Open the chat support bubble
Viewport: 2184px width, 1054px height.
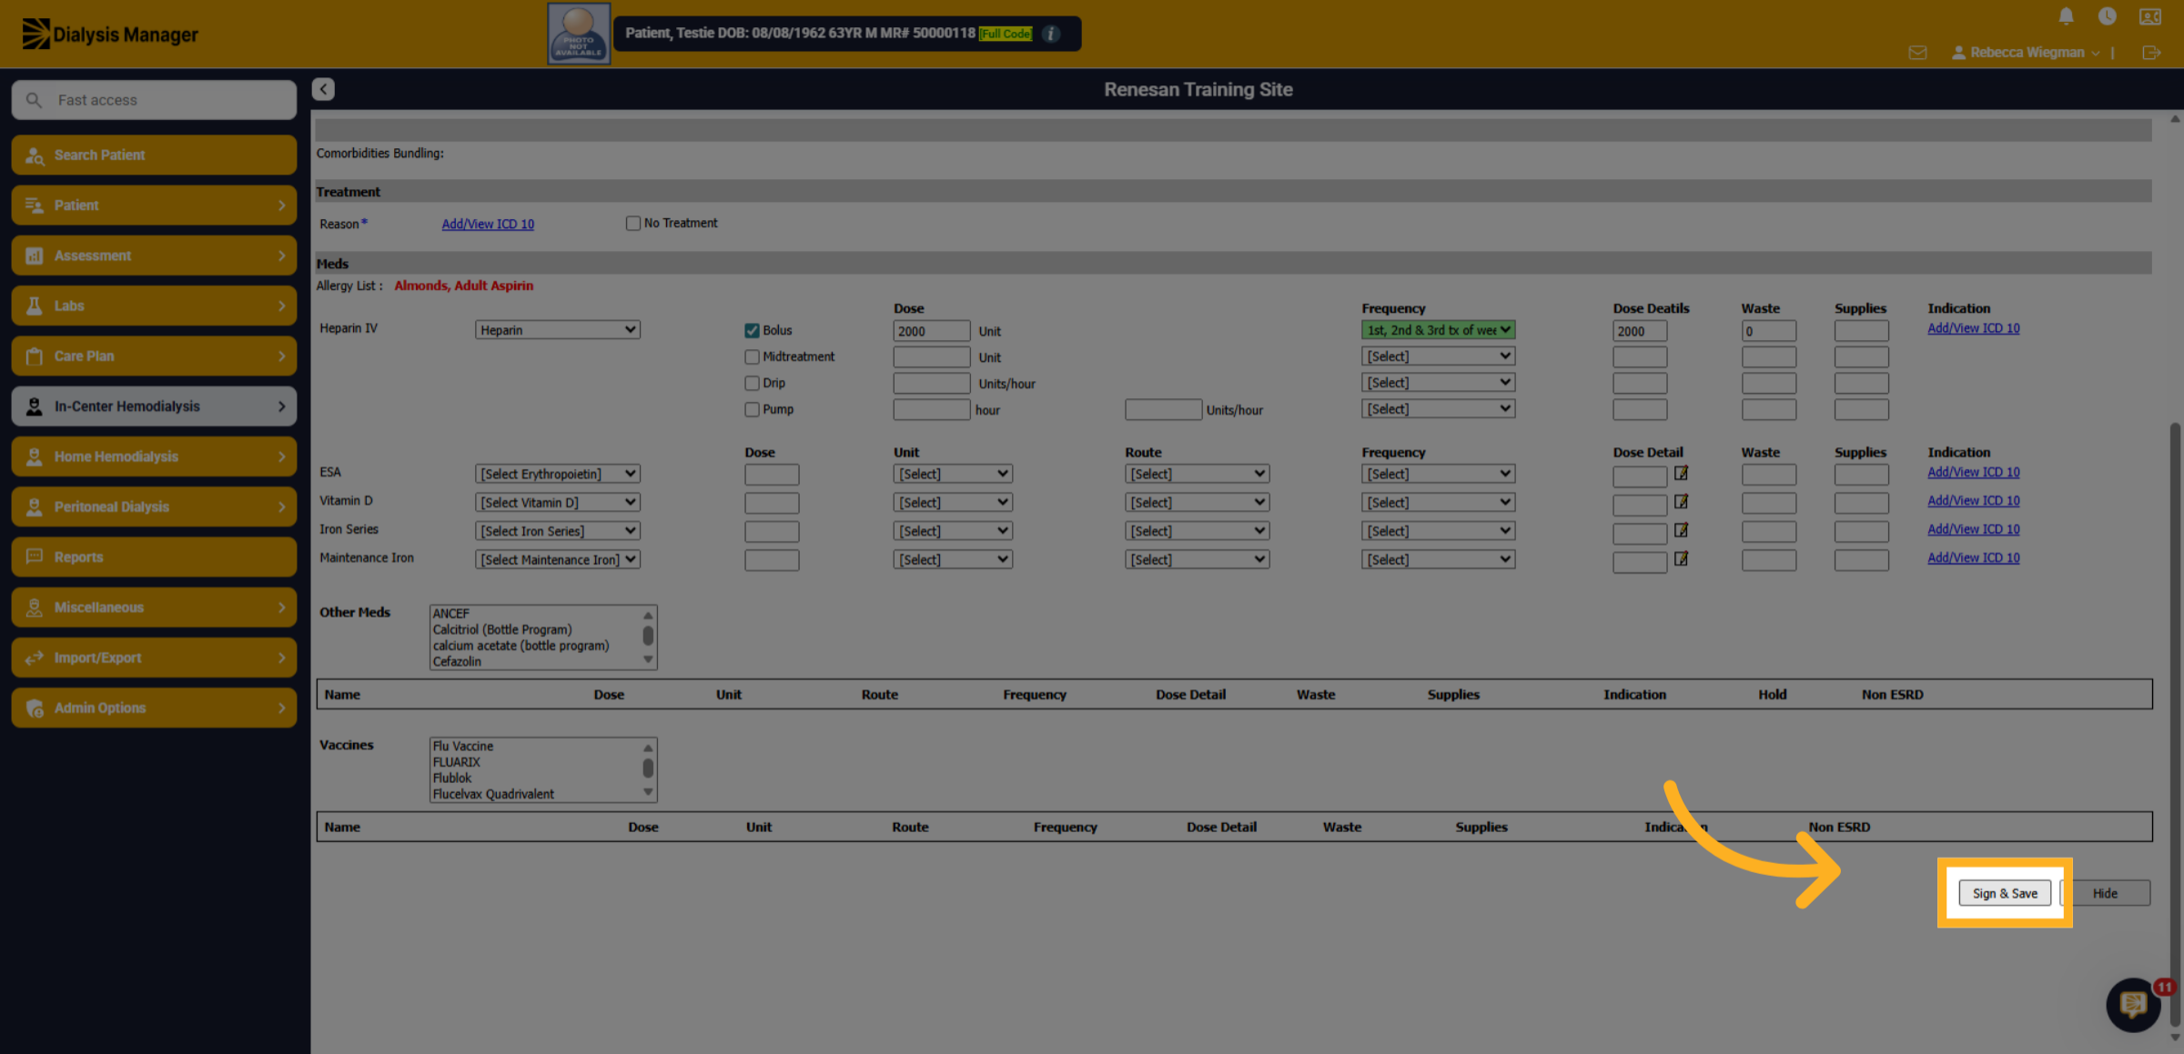[2133, 1005]
